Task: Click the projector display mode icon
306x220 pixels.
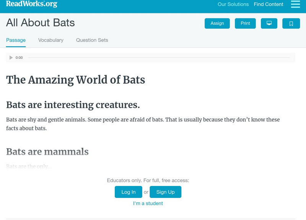Action: [269, 23]
